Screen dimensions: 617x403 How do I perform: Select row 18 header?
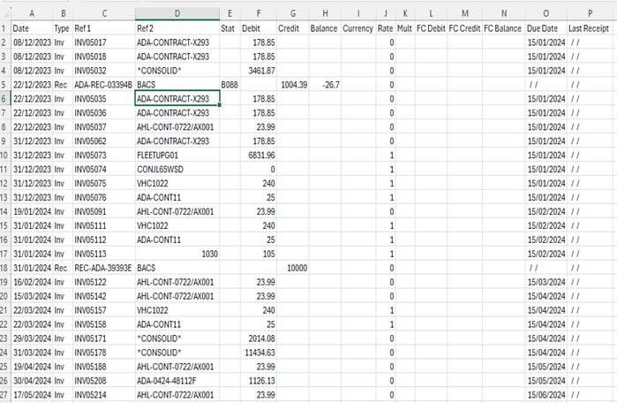pos(4,268)
